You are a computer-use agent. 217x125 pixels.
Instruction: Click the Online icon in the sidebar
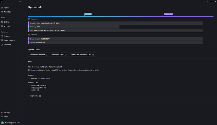click(x=2, y=22)
